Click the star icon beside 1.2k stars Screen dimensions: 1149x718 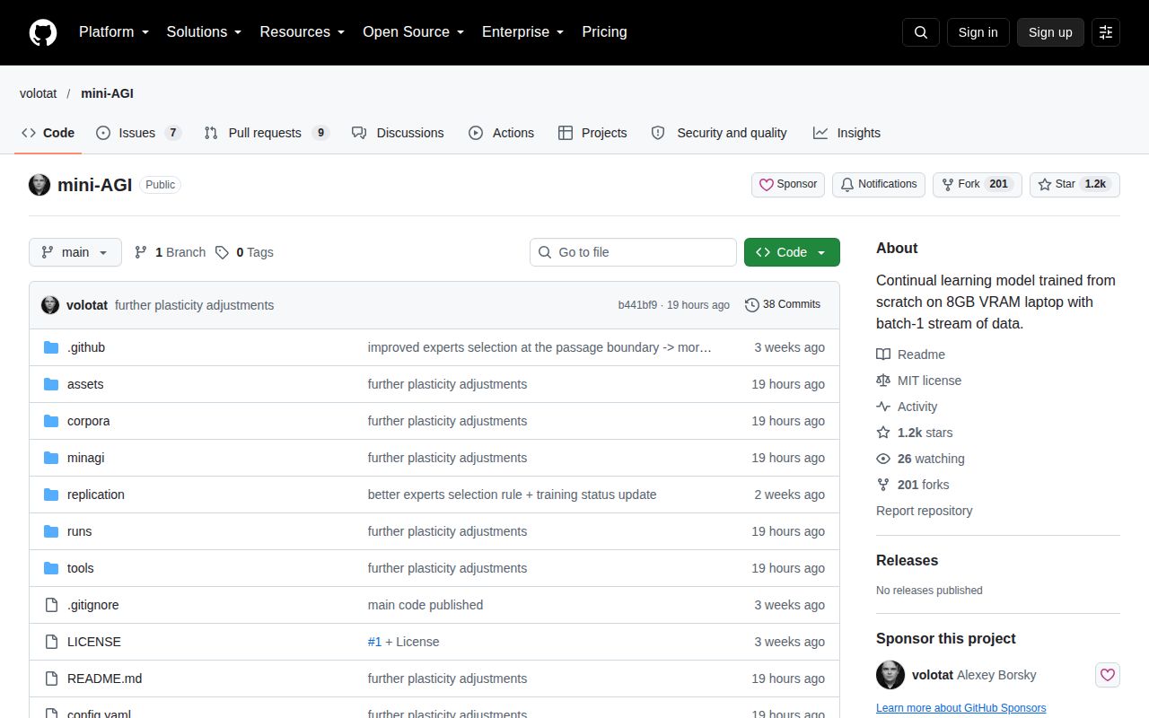[x=883, y=433]
